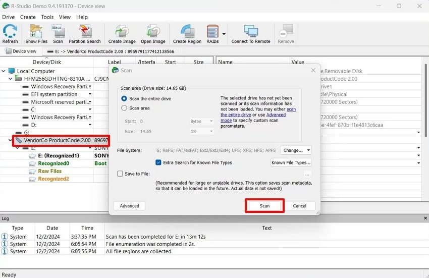Click the Scan button in dialog
The image size is (429, 278).
tap(264, 206)
